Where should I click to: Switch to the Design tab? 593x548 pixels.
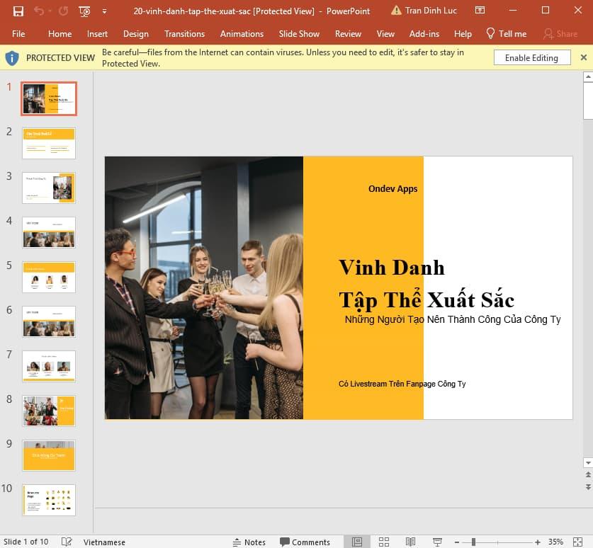[x=135, y=33]
